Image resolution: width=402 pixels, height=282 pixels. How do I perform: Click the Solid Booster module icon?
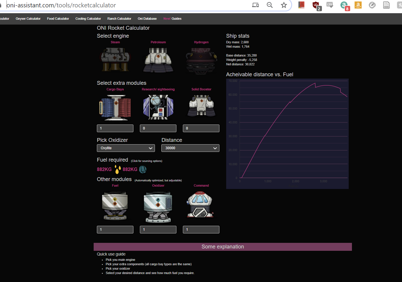201,106
